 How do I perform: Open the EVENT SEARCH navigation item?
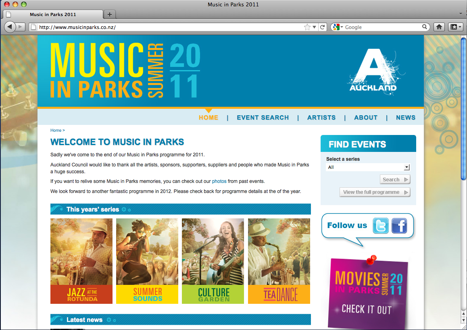(x=263, y=118)
